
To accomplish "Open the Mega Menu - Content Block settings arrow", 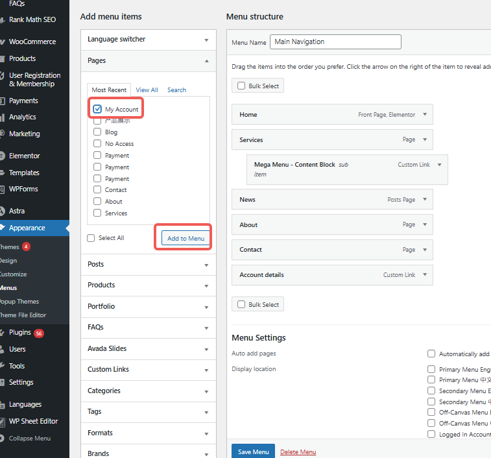I will tap(439, 165).
